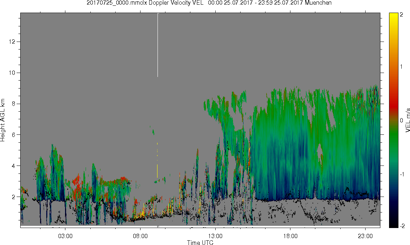Click the x-axis tick label 13:00
This screenshot has width=410, height=245.
215,236
